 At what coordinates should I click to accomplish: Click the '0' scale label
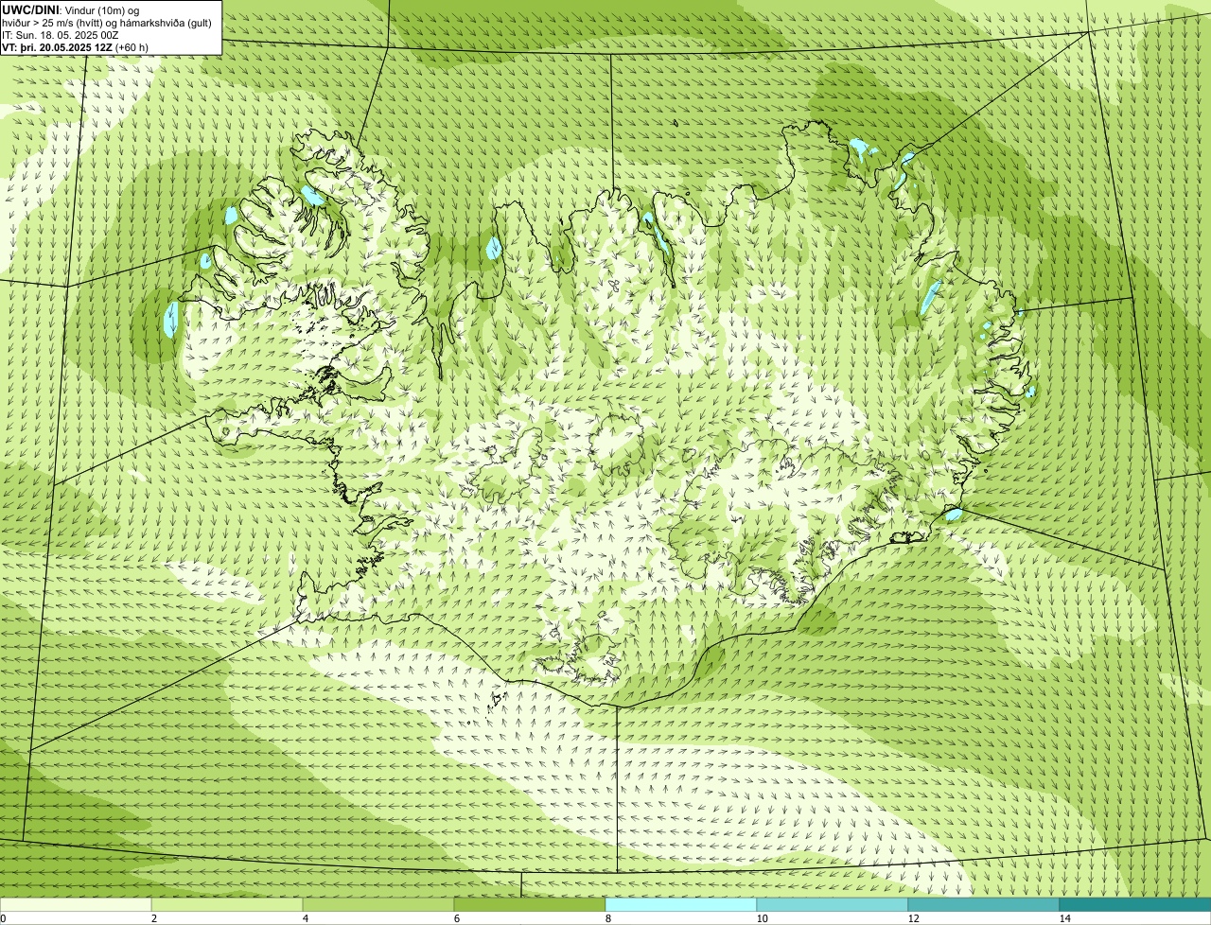[3, 918]
